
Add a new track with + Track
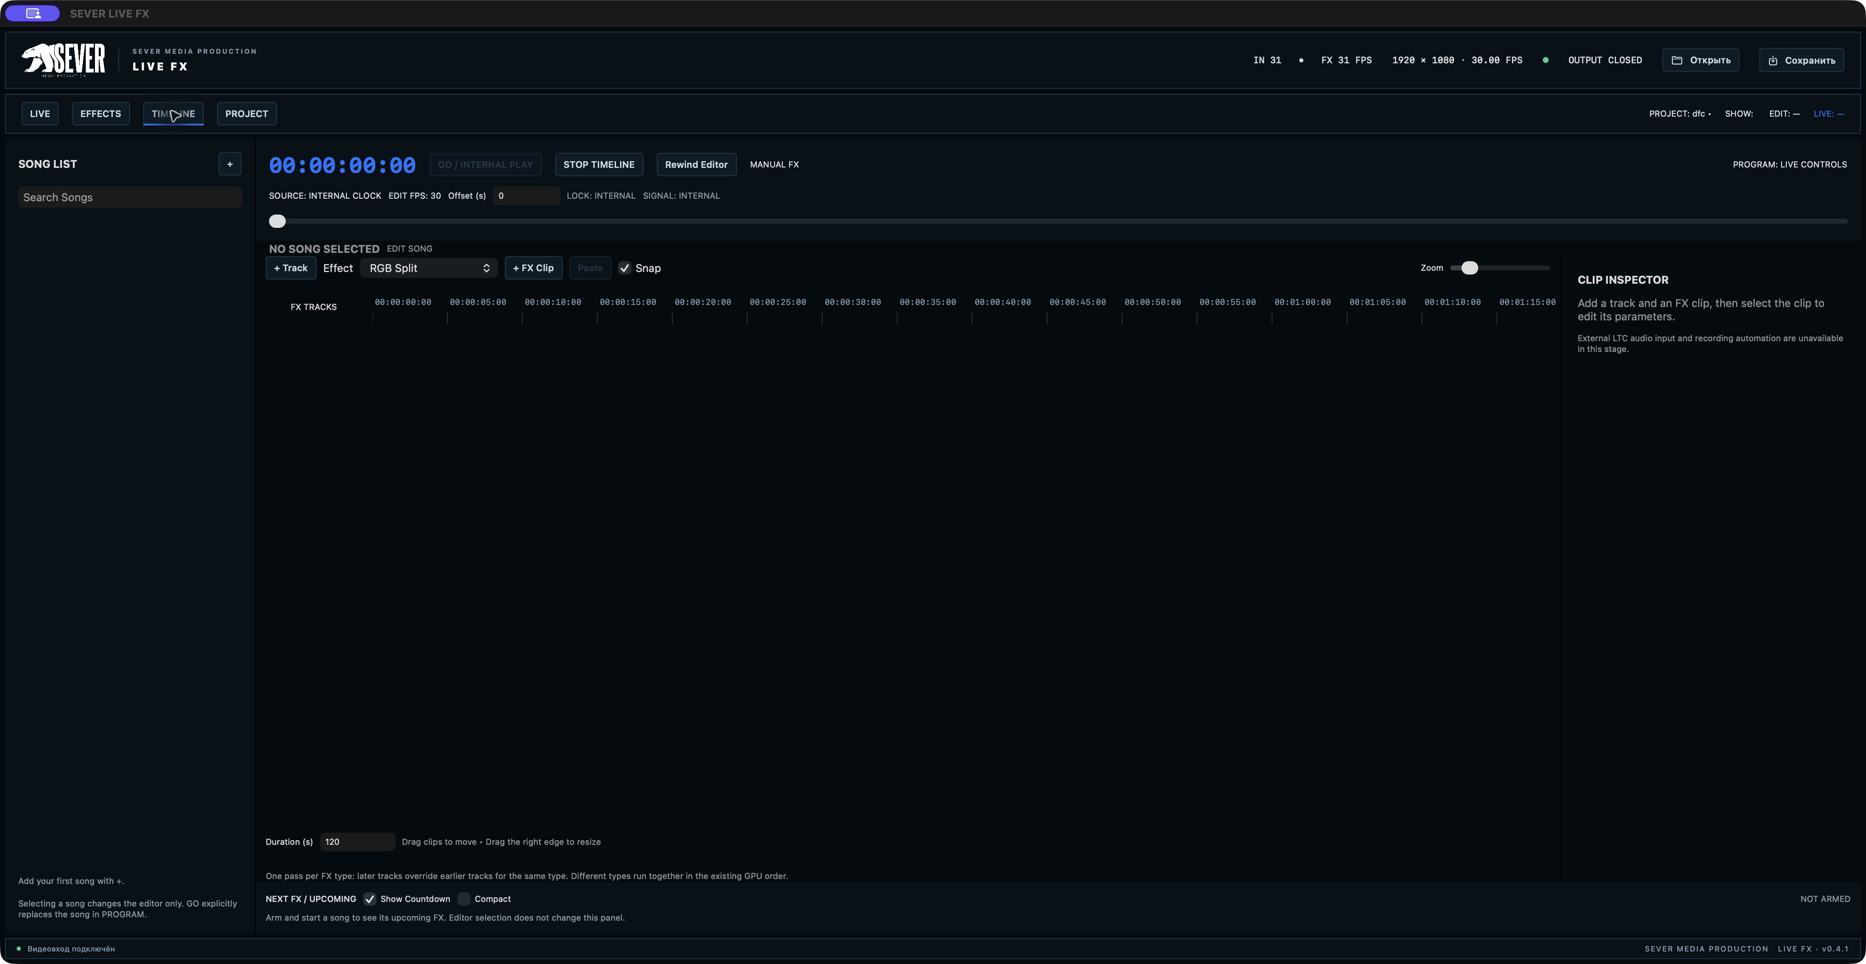pyautogui.click(x=290, y=268)
